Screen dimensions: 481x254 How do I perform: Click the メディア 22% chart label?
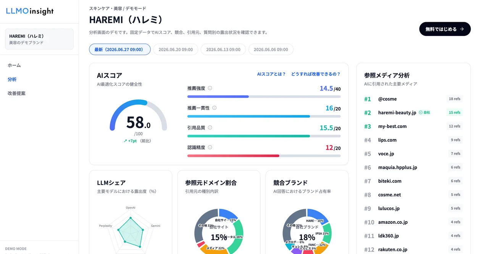(216, 248)
